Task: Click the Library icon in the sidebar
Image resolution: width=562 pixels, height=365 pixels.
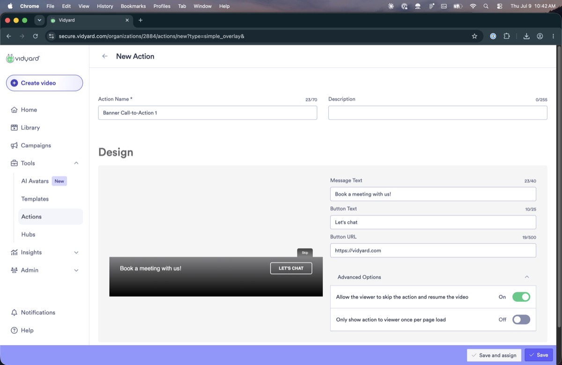Action: (14, 127)
